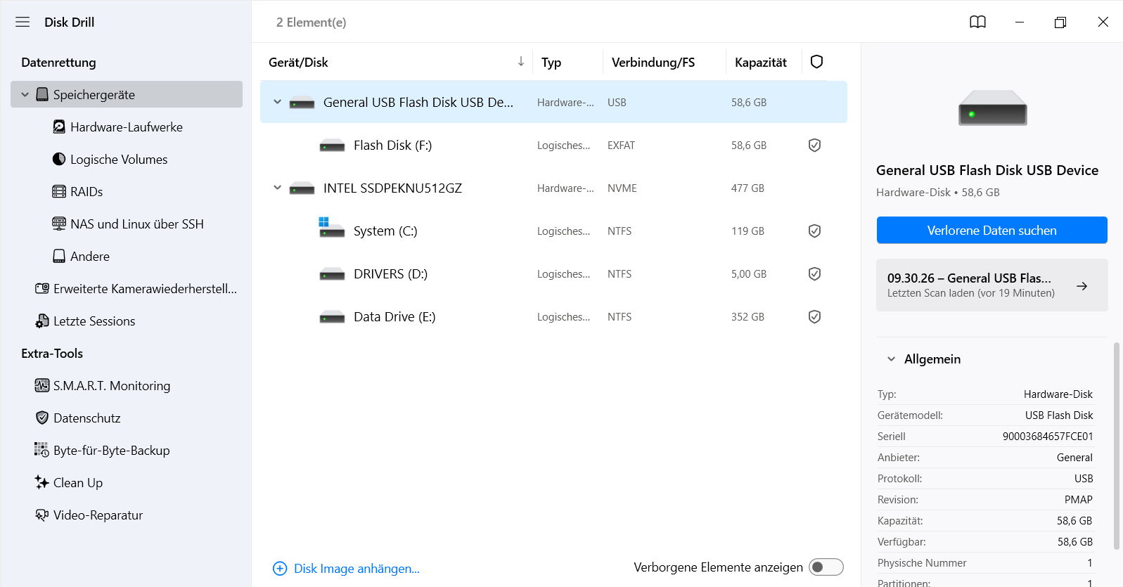Click the EXFAT file system cell

(x=621, y=146)
